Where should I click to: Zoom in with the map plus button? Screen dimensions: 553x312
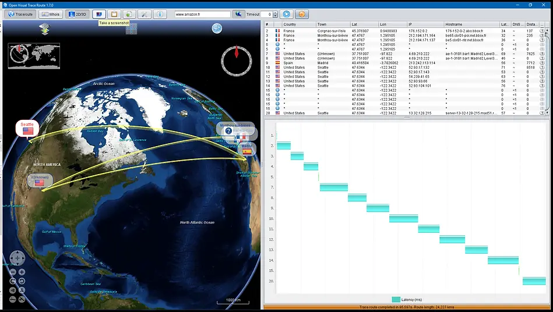(x=22, y=272)
